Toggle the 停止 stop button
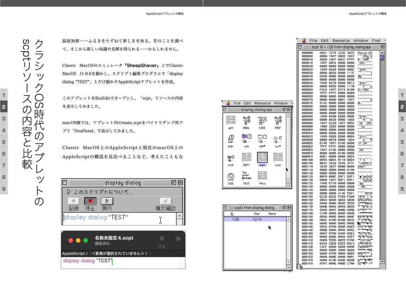Screen dimensions: 406x287 click(90, 201)
